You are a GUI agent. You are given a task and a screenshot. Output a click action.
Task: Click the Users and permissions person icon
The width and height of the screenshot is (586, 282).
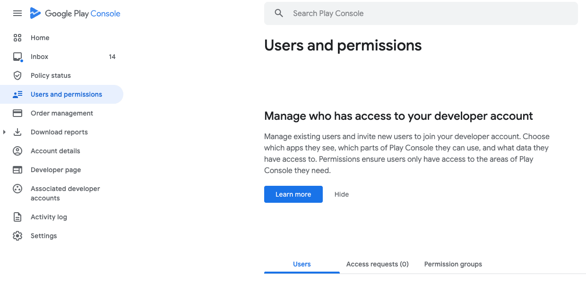(x=17, y=94)
